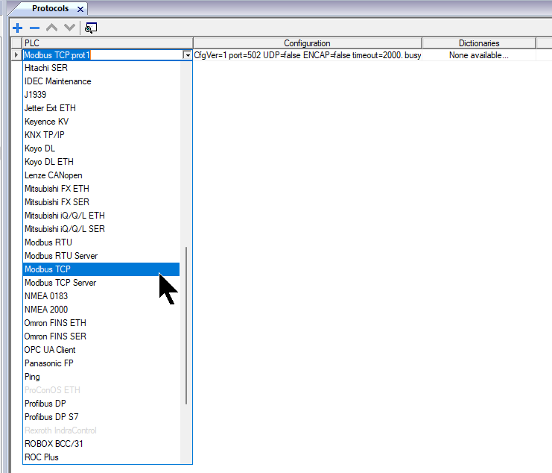Image resolution: width=552 pixels, height=473 pixels.
Task: Choose the Profibus DP entry
Action: pyautogui.click(x=101, y=404)
